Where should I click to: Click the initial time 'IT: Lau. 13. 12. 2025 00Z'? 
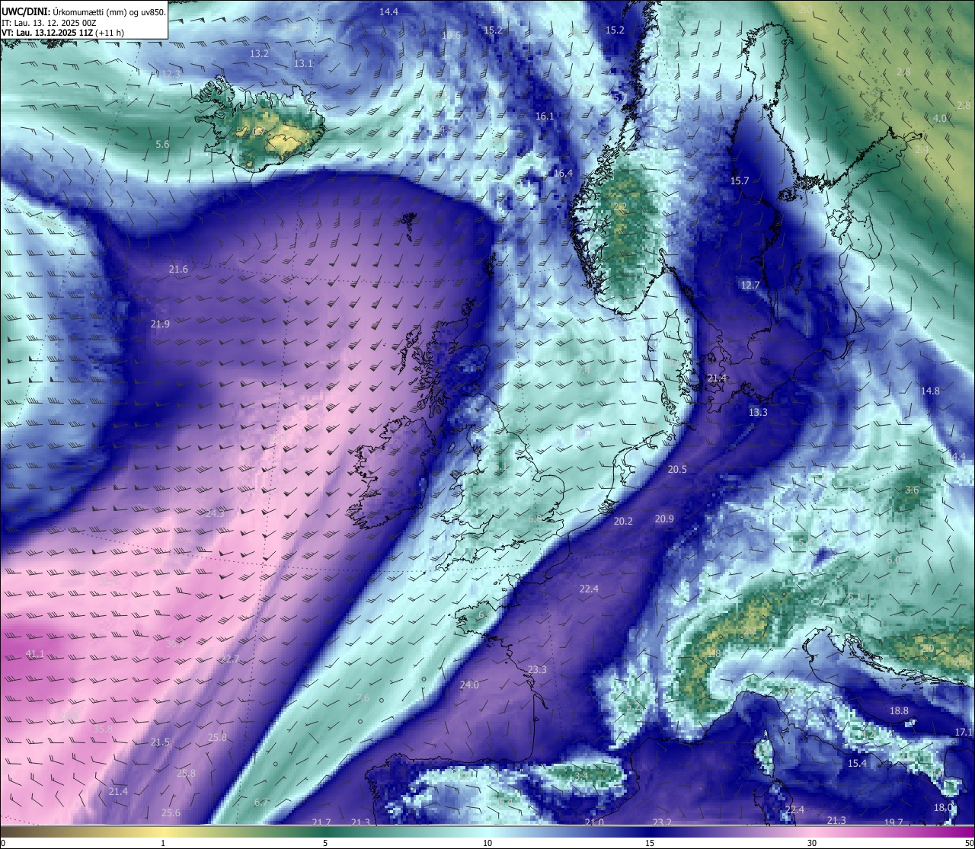tap(49, 22)
